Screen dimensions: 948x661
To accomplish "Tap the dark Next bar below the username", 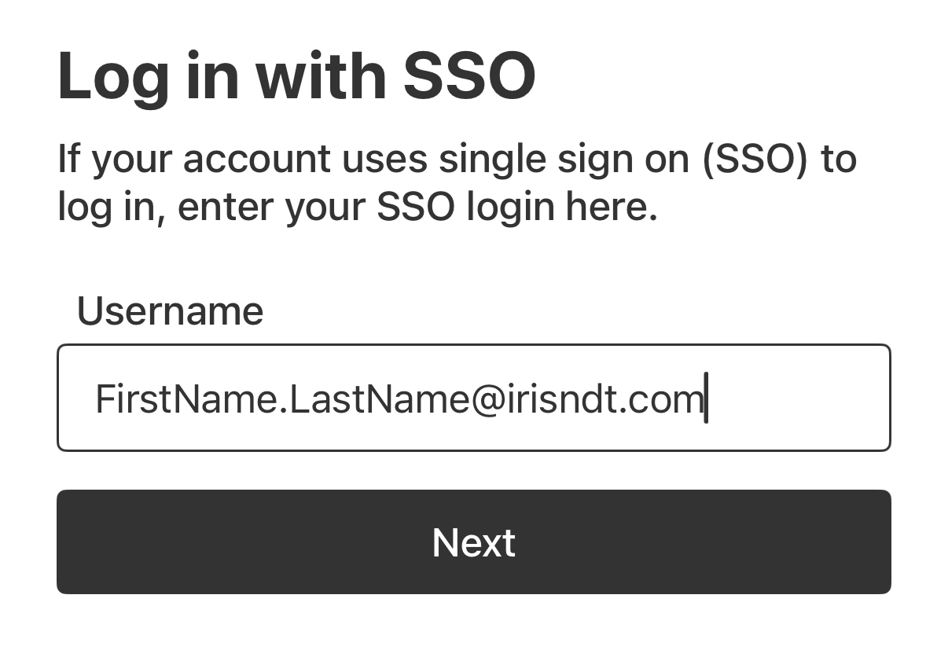I will coord(473,542).
